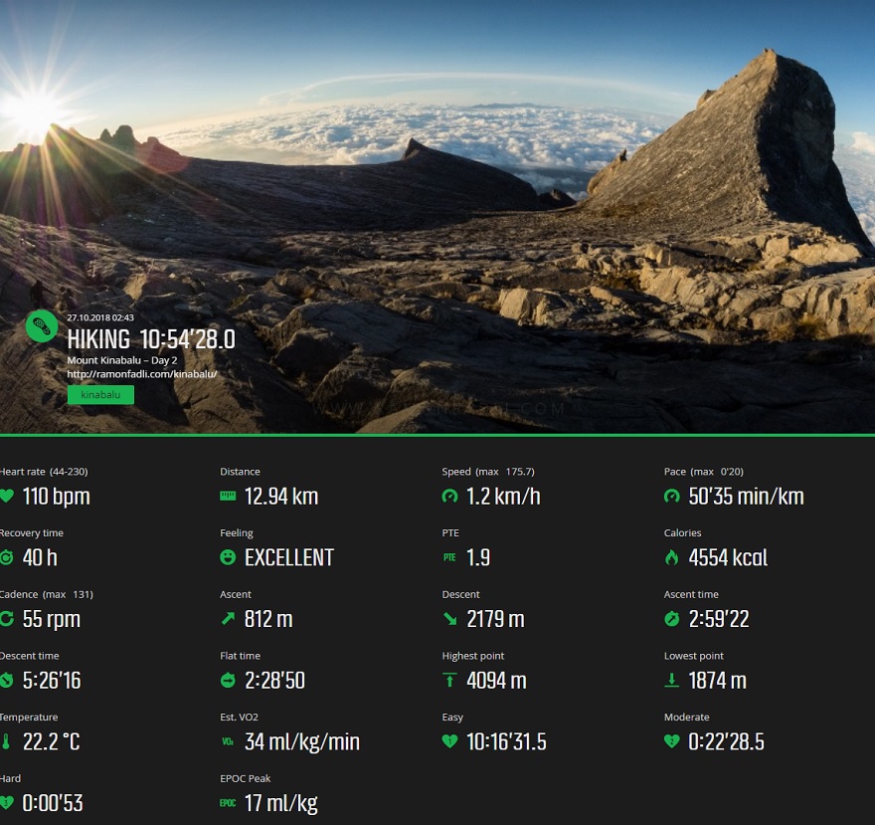Click the heart icon beside 110 bpm
Screen dimensions: 875x825
pyautogui.click(x=6, y=496)
